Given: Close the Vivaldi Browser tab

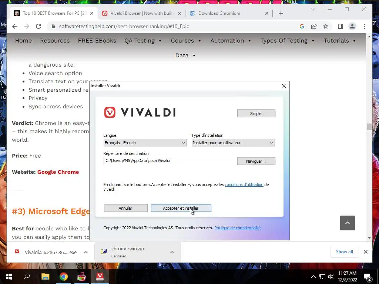Looking at the screenshot, I should click(180, 13).
